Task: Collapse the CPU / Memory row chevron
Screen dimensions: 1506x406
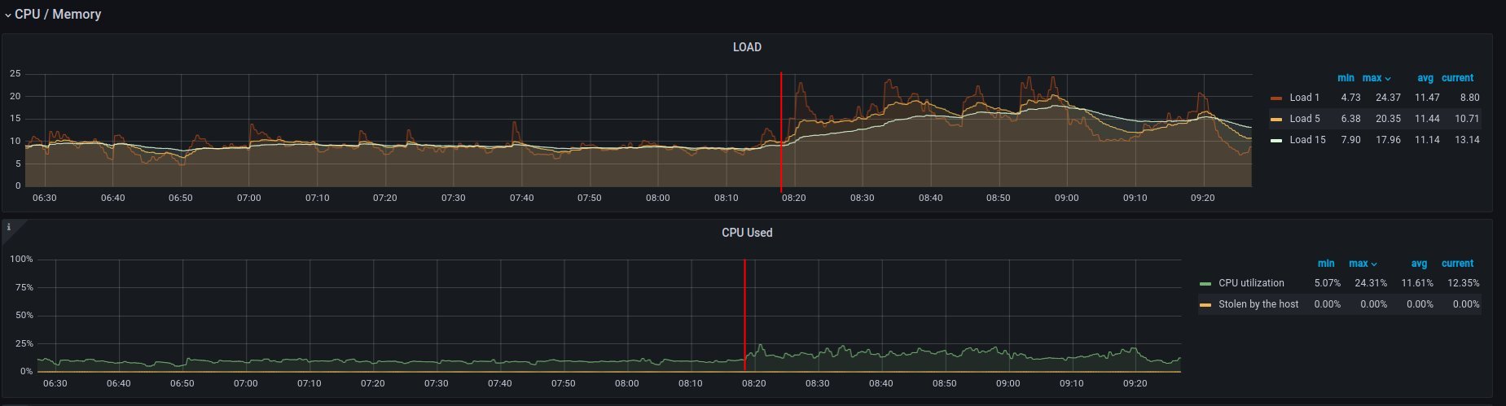Action: click(8, 15)
